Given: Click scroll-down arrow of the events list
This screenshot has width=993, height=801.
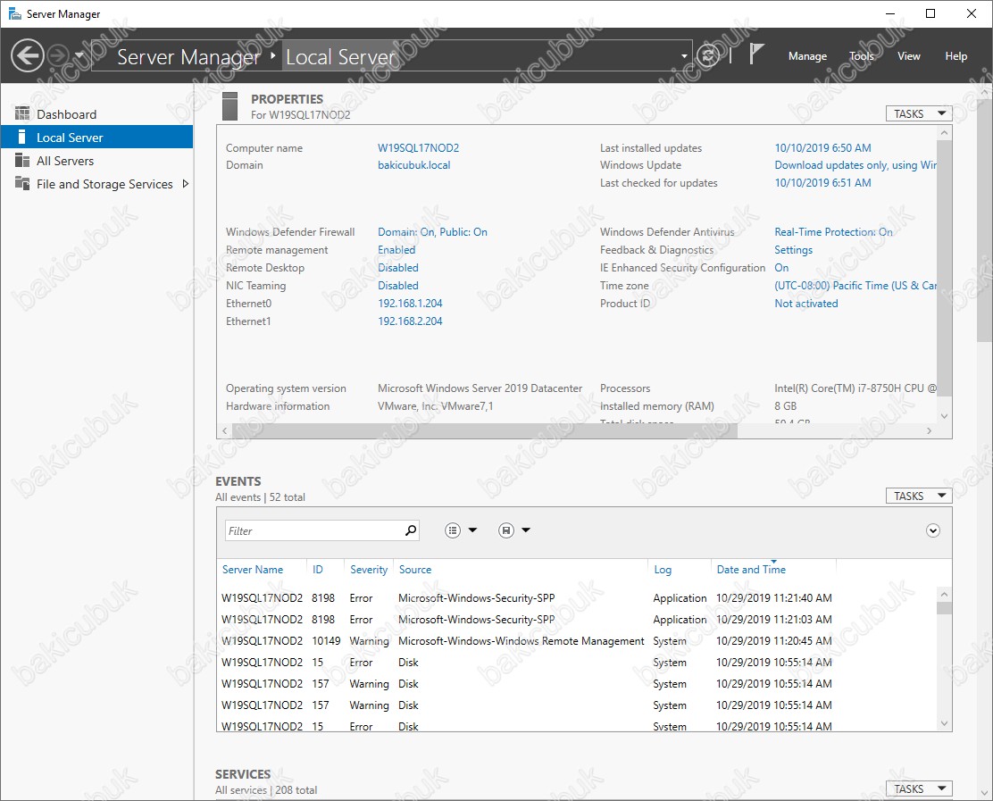Looking at the screenshot, I should tap(944, 723).
